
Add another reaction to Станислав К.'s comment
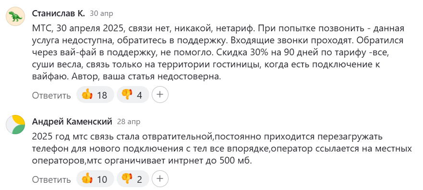pyautogui.click(x=160, y=95)
